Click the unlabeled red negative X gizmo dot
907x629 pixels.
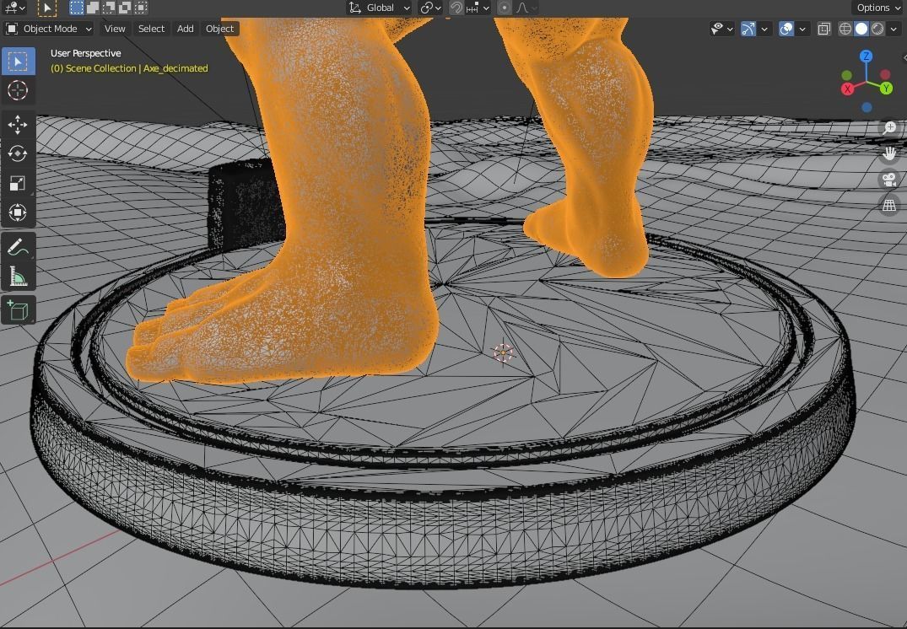click(885, 74)
